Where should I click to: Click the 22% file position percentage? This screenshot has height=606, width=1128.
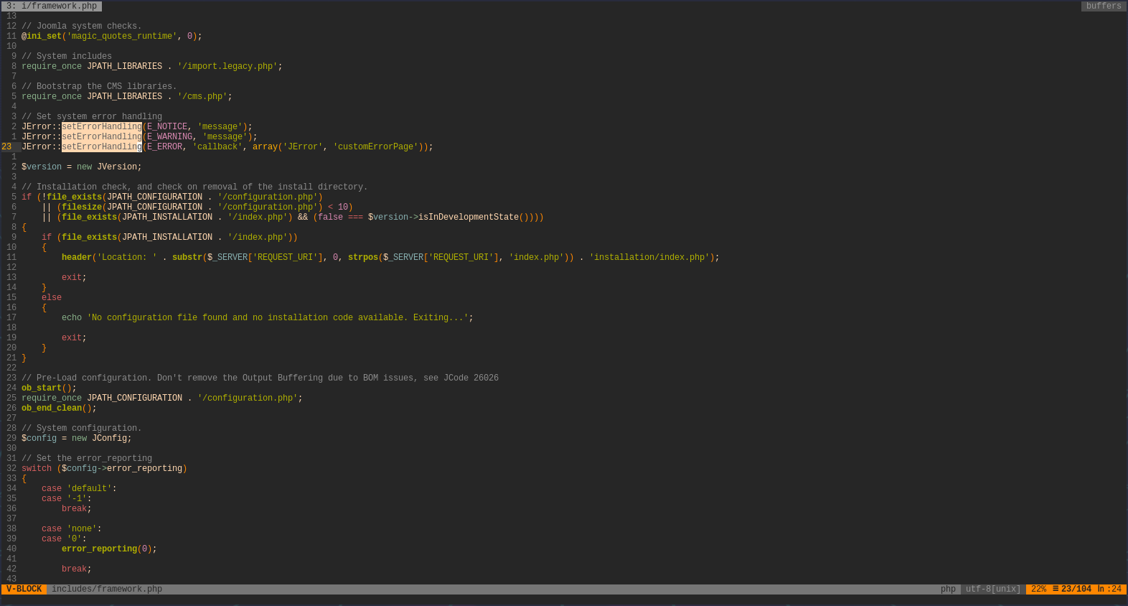click(x=1038, y=589)
